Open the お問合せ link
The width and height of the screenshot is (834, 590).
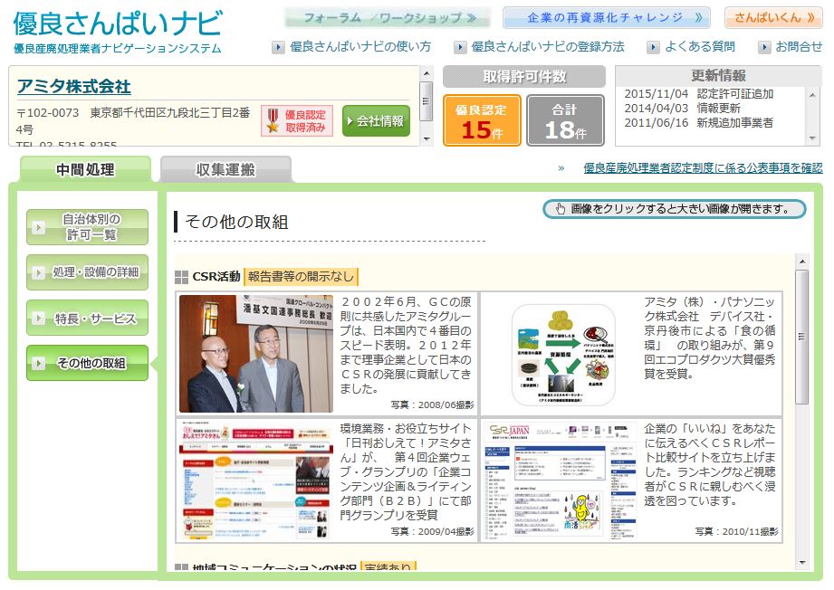click(799, 47)
